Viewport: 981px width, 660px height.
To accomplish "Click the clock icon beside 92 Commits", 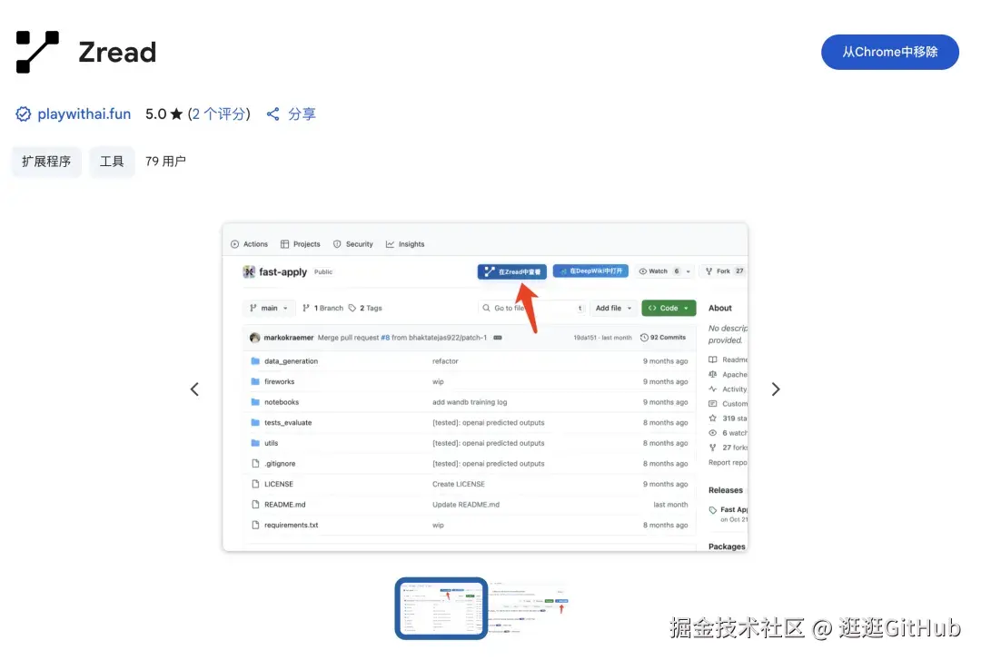I will coord(643,337).
